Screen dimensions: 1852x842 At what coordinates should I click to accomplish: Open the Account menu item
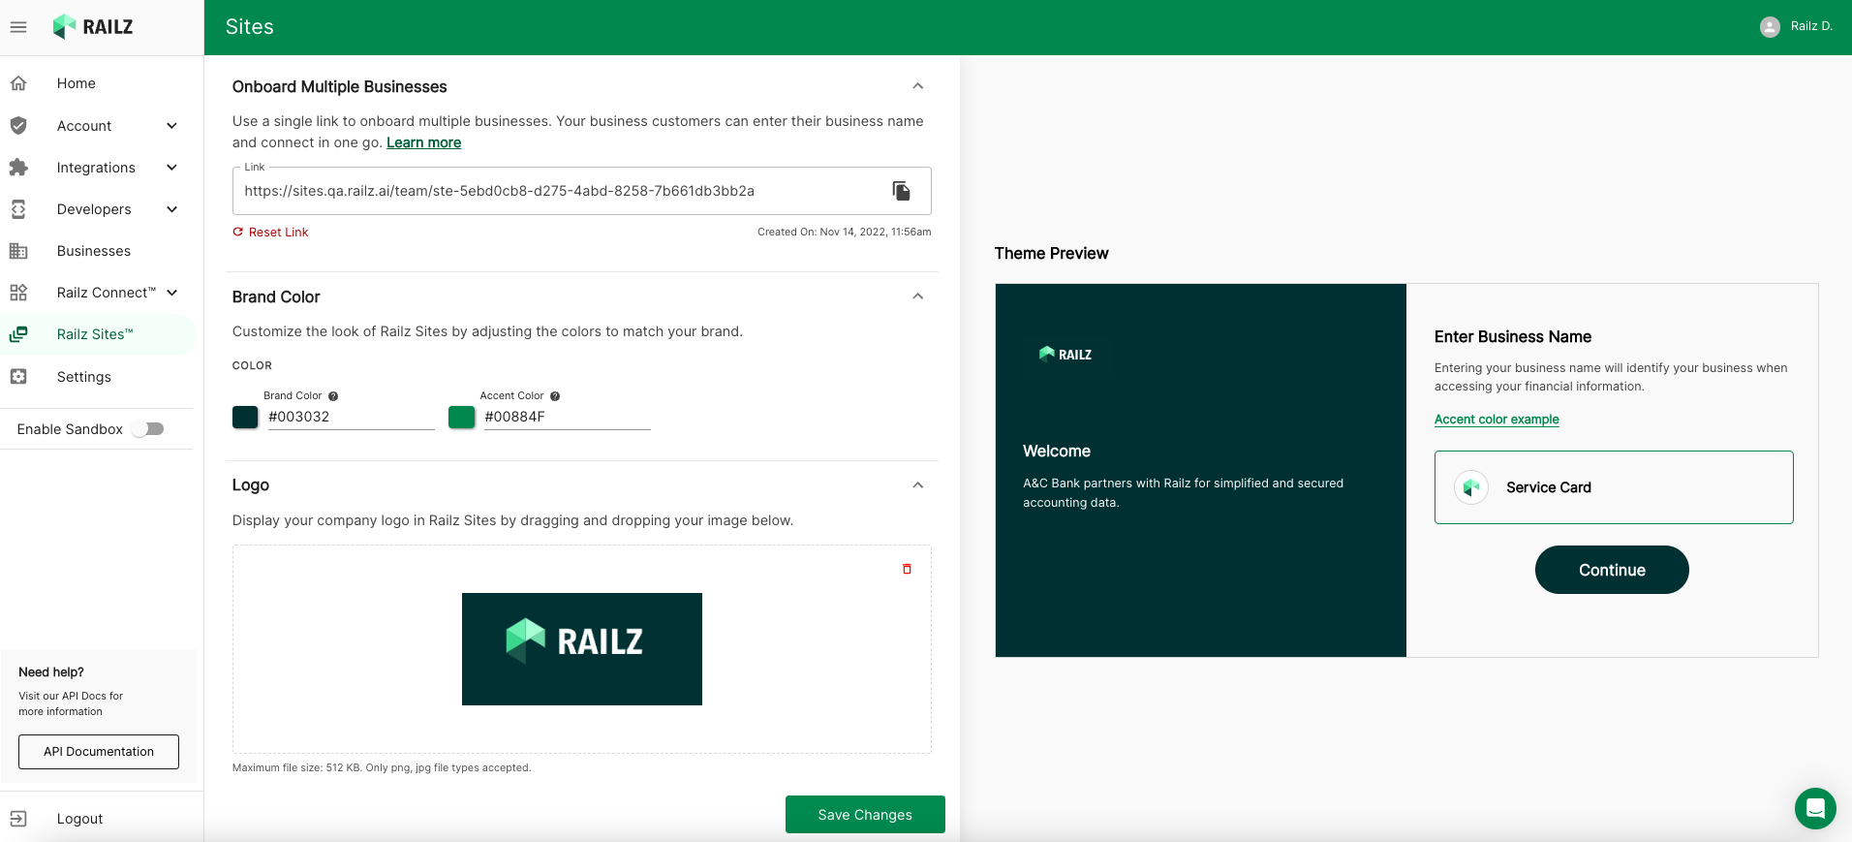tap(84, 126)
